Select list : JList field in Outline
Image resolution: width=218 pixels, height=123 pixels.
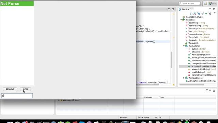(197, 31)
